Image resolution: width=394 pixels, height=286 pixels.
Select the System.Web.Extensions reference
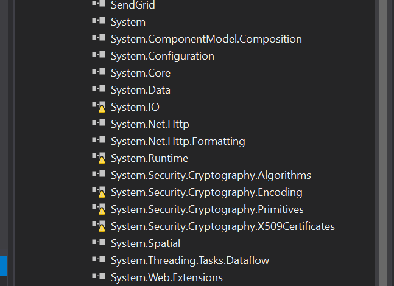coord(167,277)
